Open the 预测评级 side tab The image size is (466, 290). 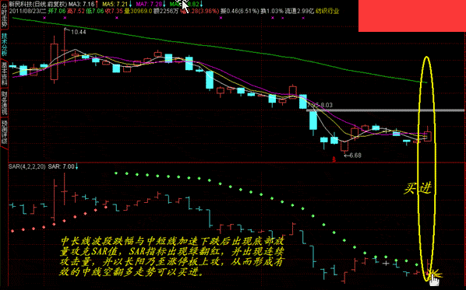pyautogui.click(x=4, y=132)
